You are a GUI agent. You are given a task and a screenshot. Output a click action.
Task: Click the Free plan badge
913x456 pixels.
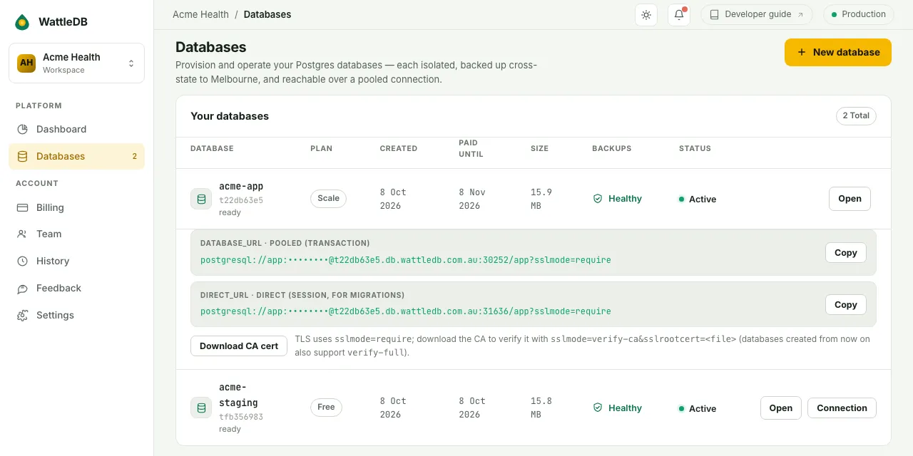[326, 407]
